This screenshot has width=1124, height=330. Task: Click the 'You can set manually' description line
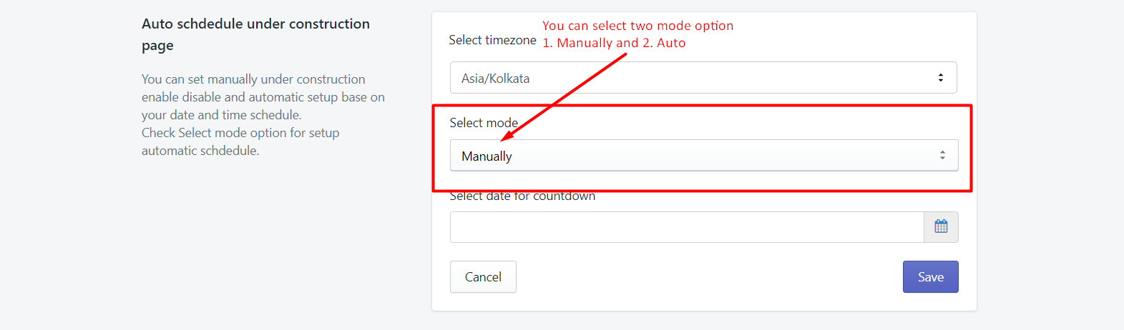[253, 79]
